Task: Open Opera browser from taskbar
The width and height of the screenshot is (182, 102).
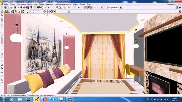Action: [45, 99]
